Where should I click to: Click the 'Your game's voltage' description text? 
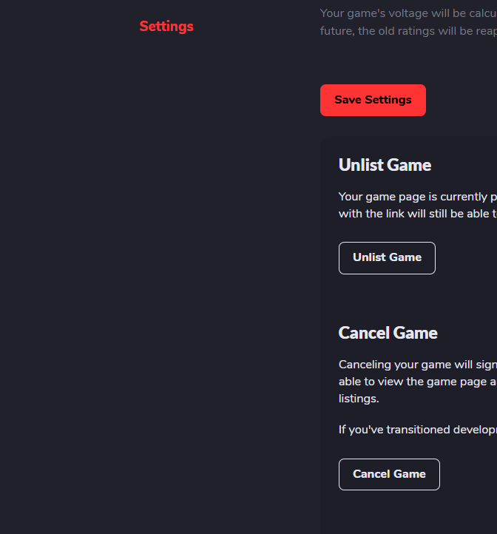(408, 13)
